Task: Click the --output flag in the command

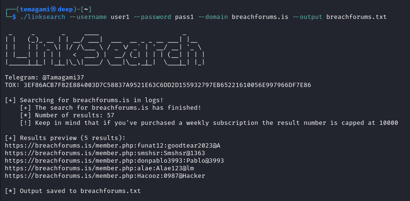Action: click(x=307, y=17)
